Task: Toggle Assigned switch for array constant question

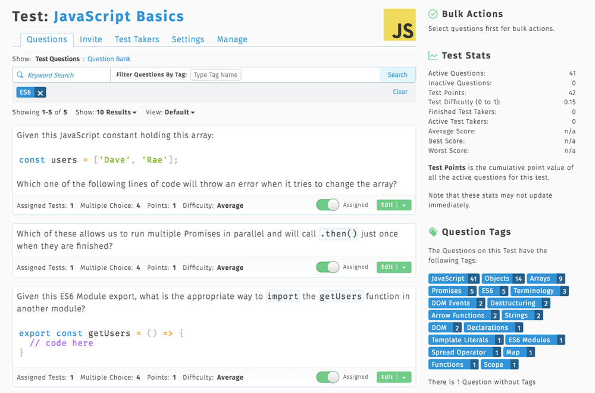Action: [x=327, y=205]
